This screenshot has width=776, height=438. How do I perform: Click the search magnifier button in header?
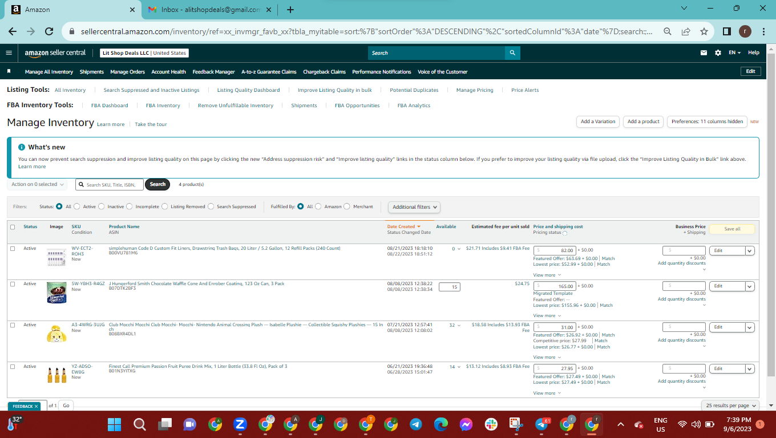coord(512,53)
